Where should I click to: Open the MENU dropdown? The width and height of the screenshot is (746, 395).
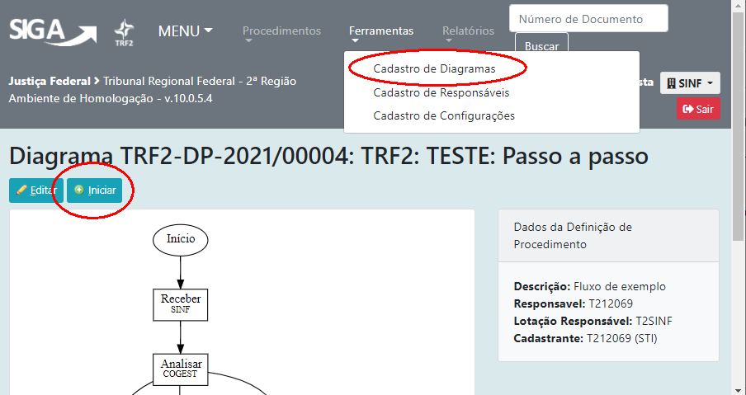(185, 31)
